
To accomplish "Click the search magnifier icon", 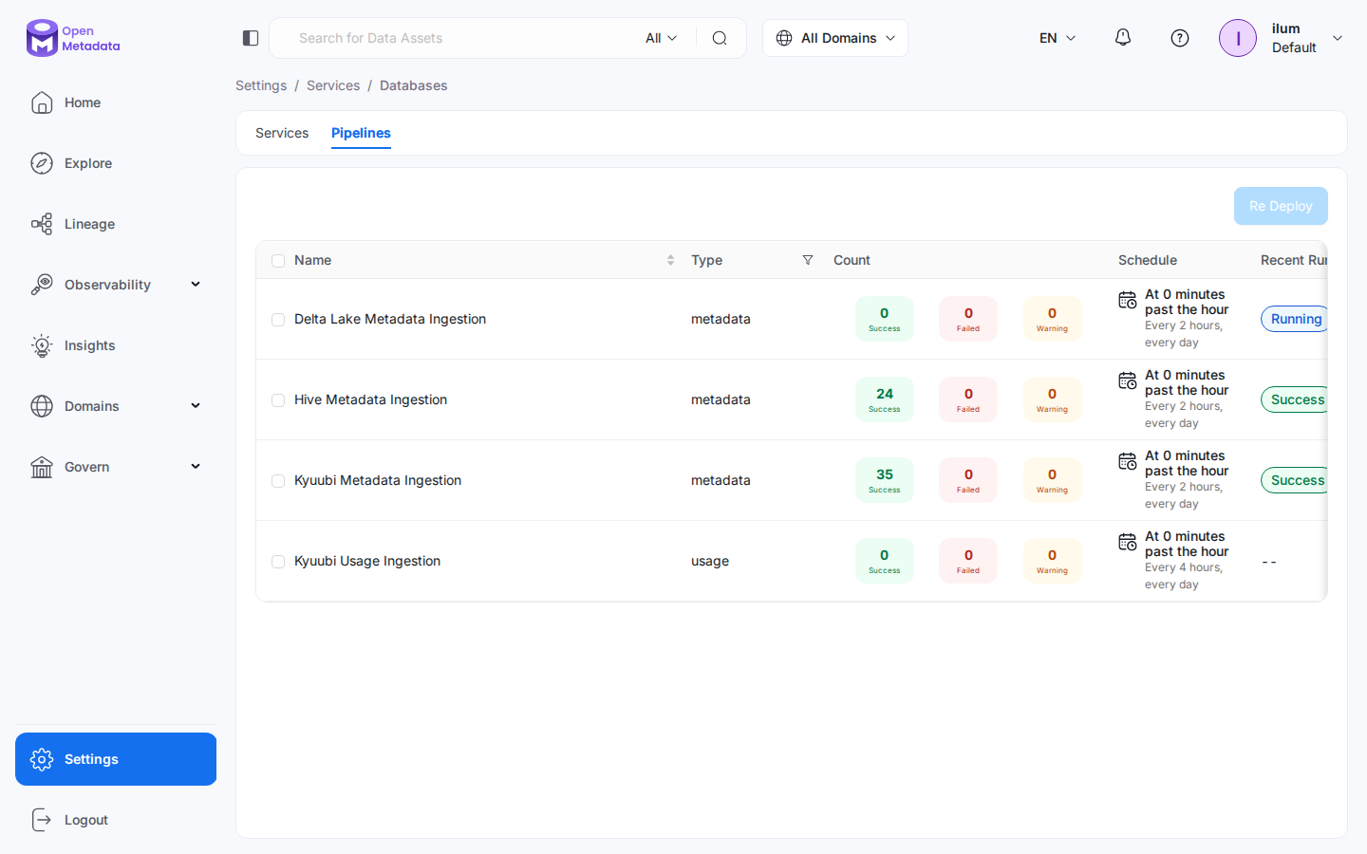I will [720, 38].
